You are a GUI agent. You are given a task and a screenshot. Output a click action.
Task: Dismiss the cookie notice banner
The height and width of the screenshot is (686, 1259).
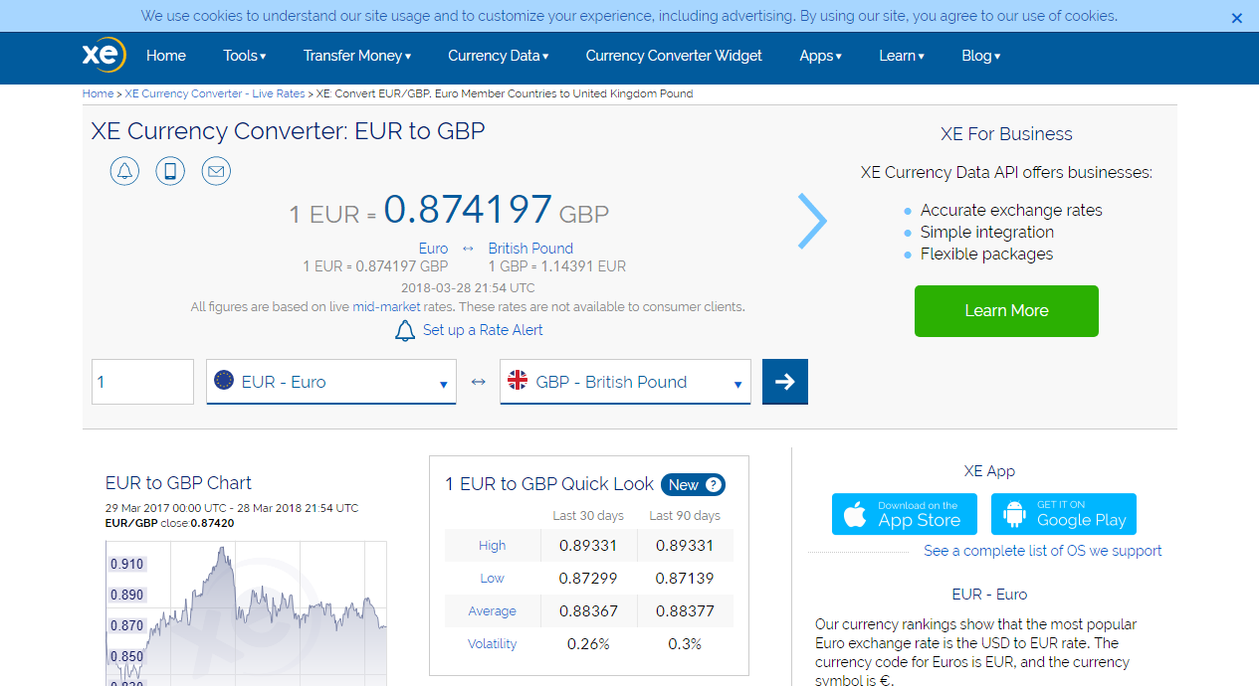tap(1237, 18)
